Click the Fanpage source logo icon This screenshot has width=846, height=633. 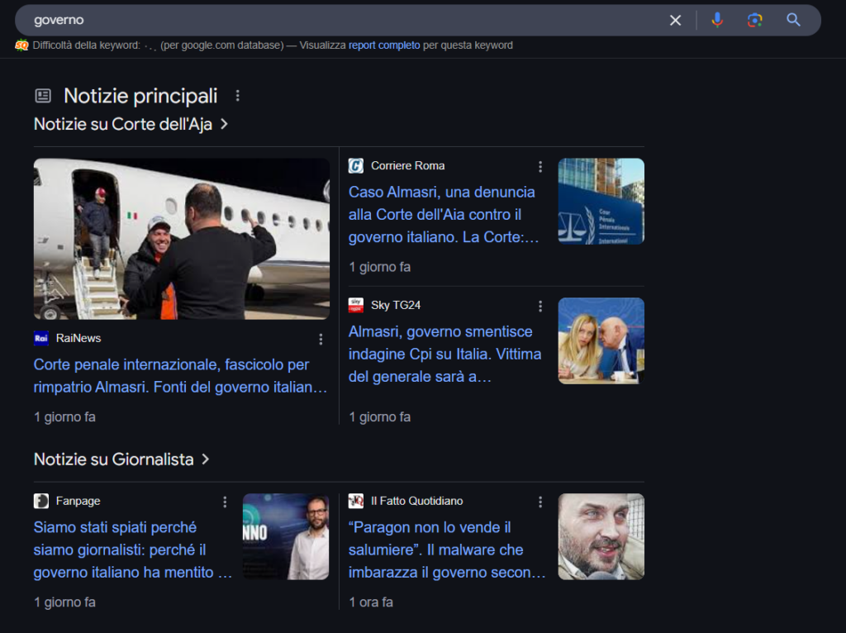(41, 501)
